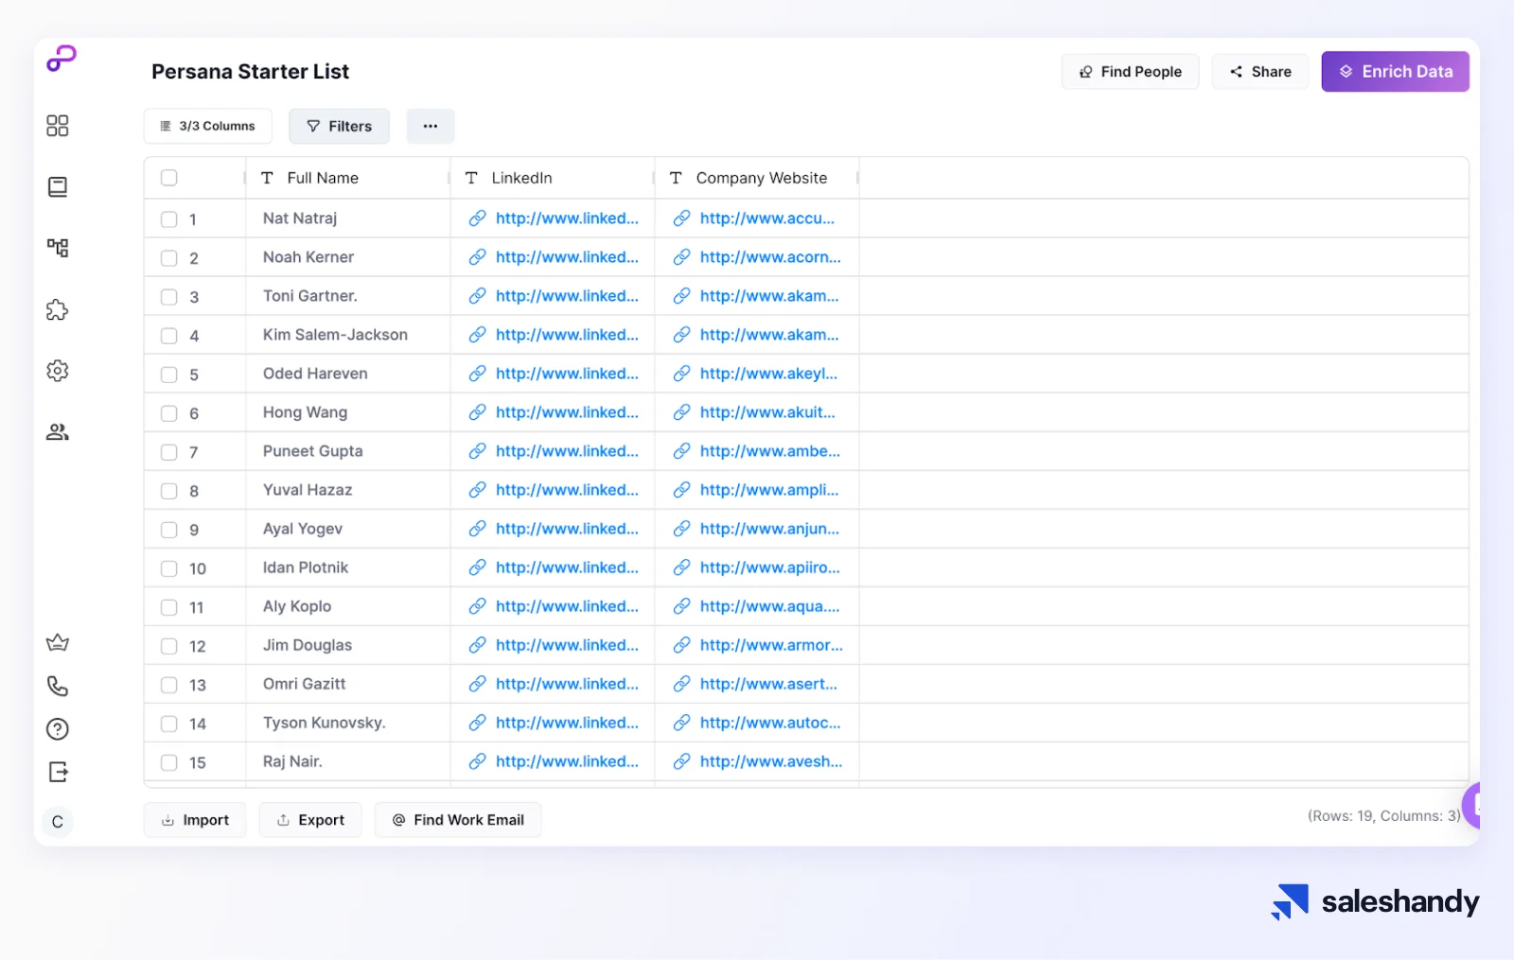Click the Enrich Data button
Screen dimensions: 1514x960
coord(1395,71)
